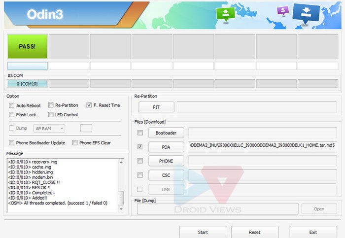Click the CSC file path field
Viewport: 345px width, 238px height.
(x=263, y=175)
